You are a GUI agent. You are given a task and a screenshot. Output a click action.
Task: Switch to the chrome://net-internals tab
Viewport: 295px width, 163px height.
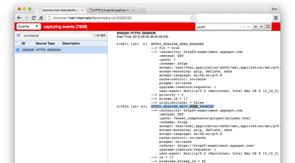coord(61,10)
